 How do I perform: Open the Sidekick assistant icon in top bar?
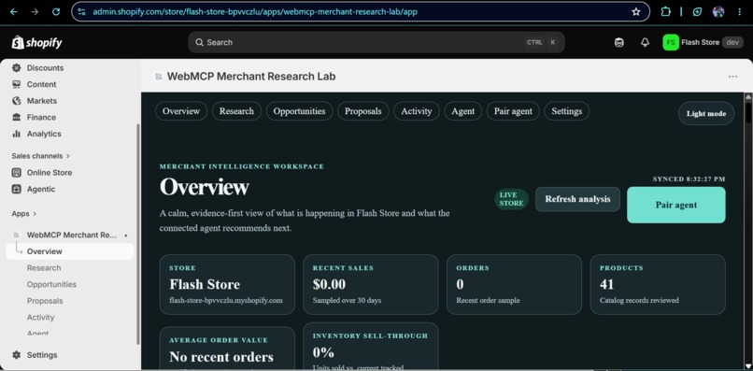[619, 42]
